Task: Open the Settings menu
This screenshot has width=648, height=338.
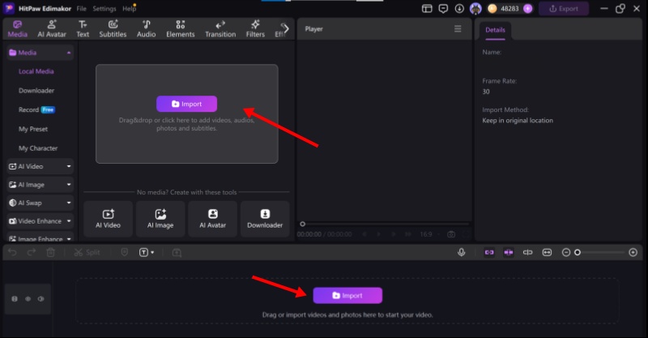Action: tap(104, 9)
